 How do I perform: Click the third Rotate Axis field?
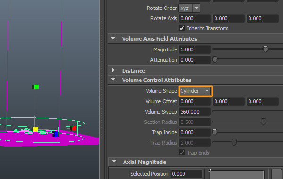tap(263, 18)
